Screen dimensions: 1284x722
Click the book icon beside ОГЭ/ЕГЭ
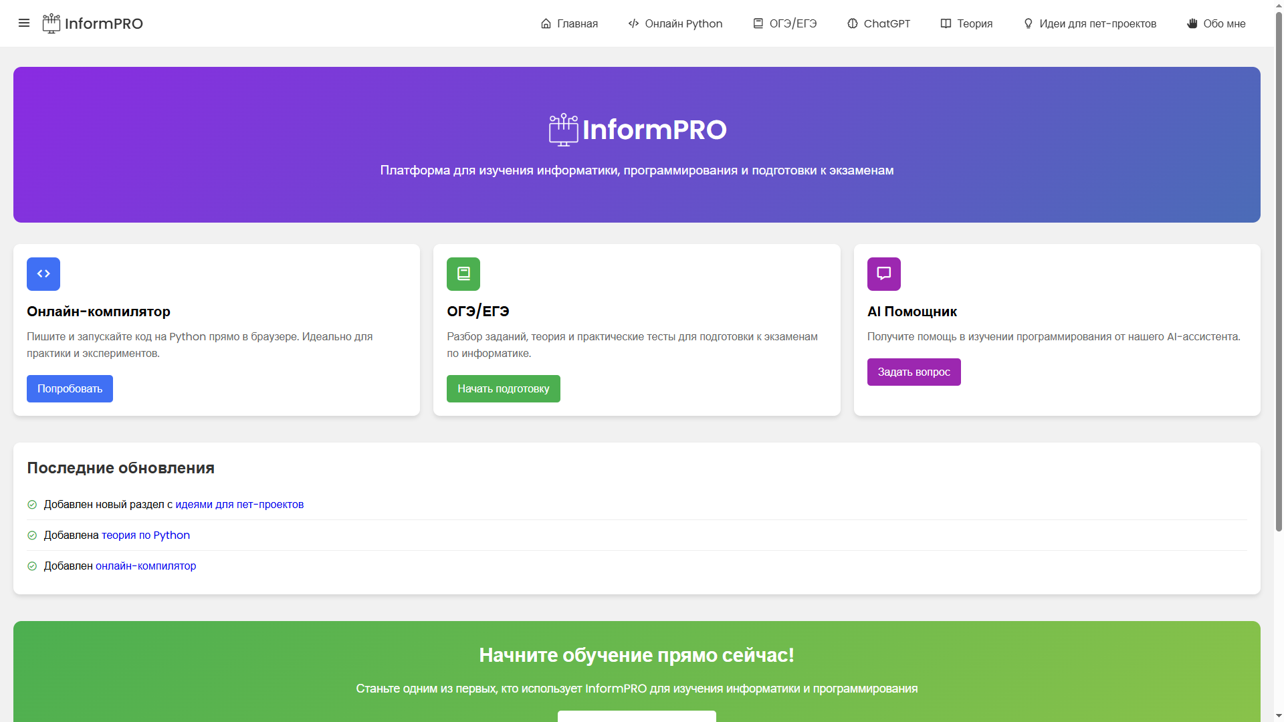click(758, 23)
